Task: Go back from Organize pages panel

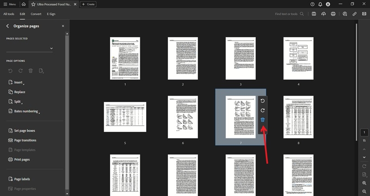Action: (7, 26)
